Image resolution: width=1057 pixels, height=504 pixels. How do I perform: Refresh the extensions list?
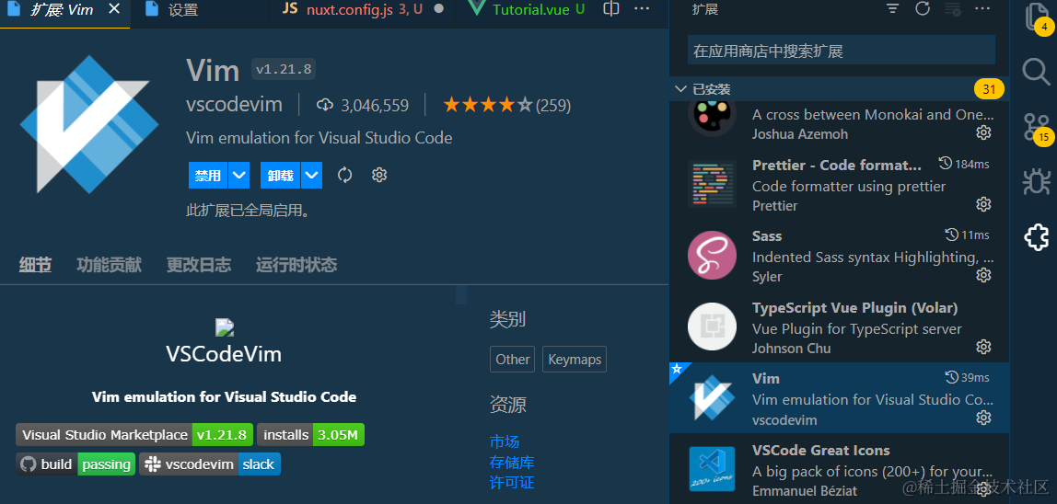(923, 9)
